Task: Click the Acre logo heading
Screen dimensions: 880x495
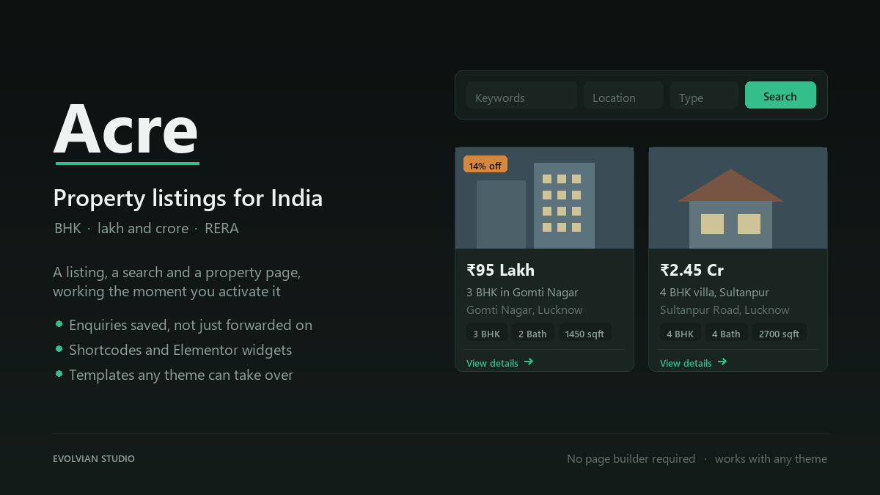Action: point(126,128)
